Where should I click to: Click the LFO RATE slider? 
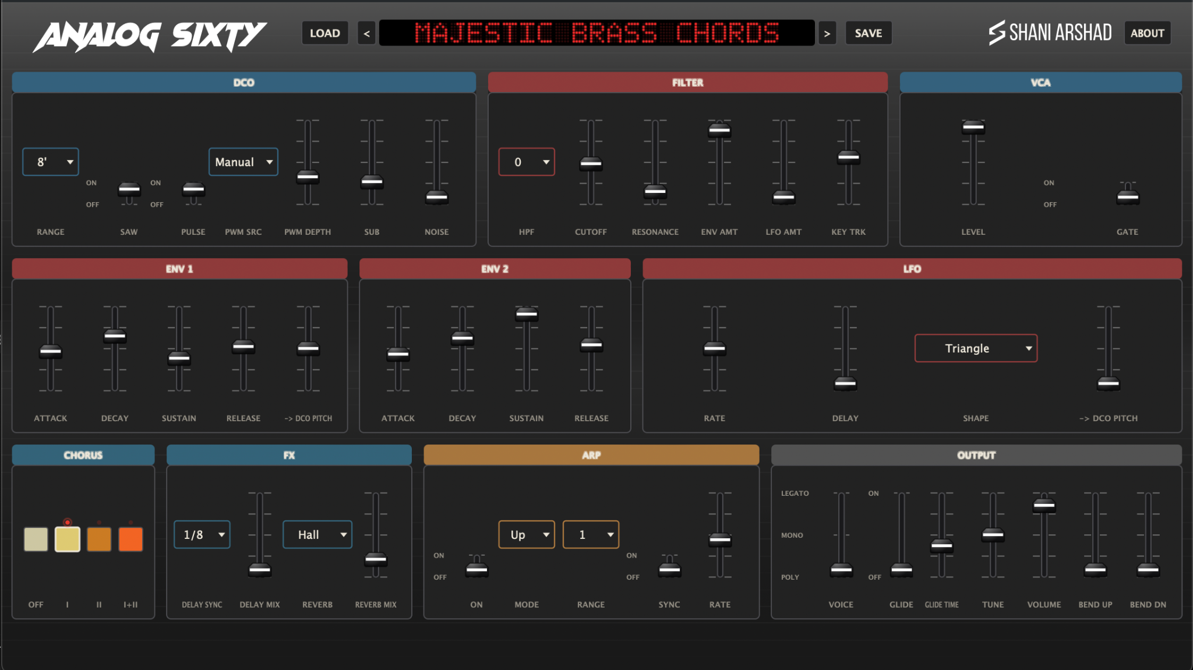(715, 350)
